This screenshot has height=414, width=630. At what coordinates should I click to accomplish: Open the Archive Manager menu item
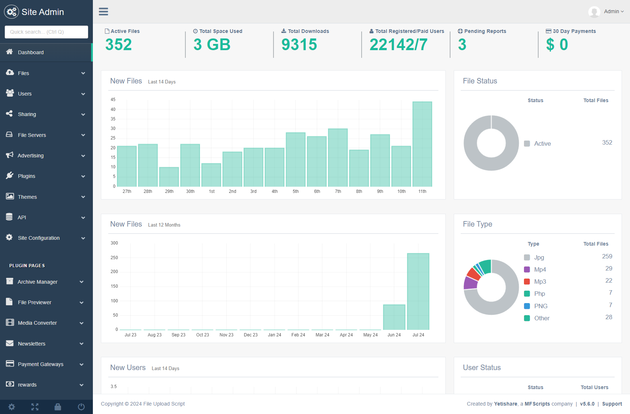tap(37, 282)
